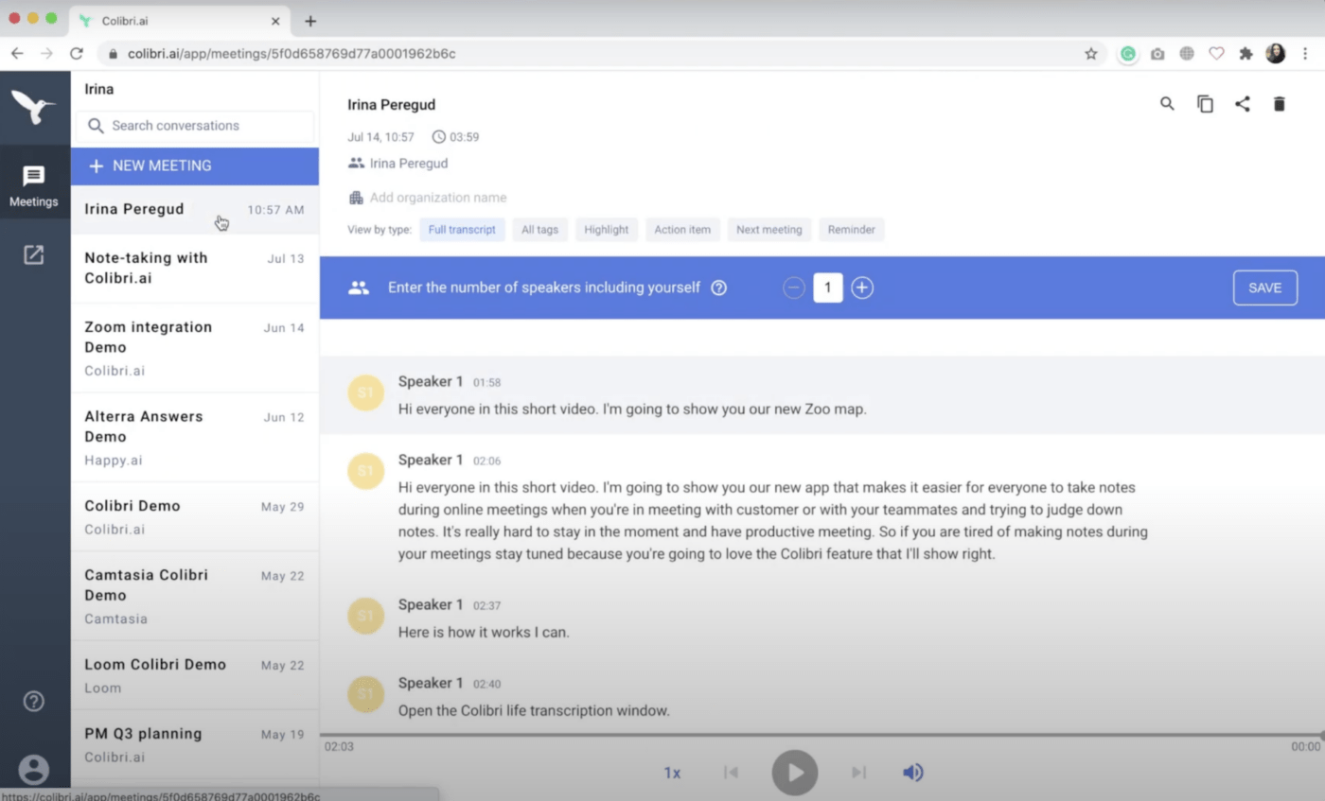
Task: Open the user profile icon in sidebar
Action: tap(34, 769)
